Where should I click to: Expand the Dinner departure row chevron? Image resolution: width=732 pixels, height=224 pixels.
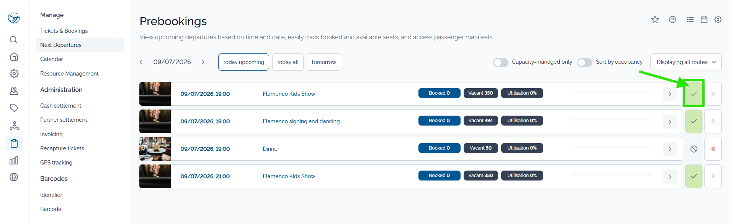click(670, 149)
